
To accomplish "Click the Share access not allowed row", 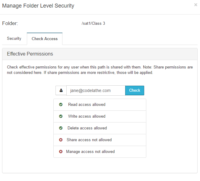I will coord(100,140).
